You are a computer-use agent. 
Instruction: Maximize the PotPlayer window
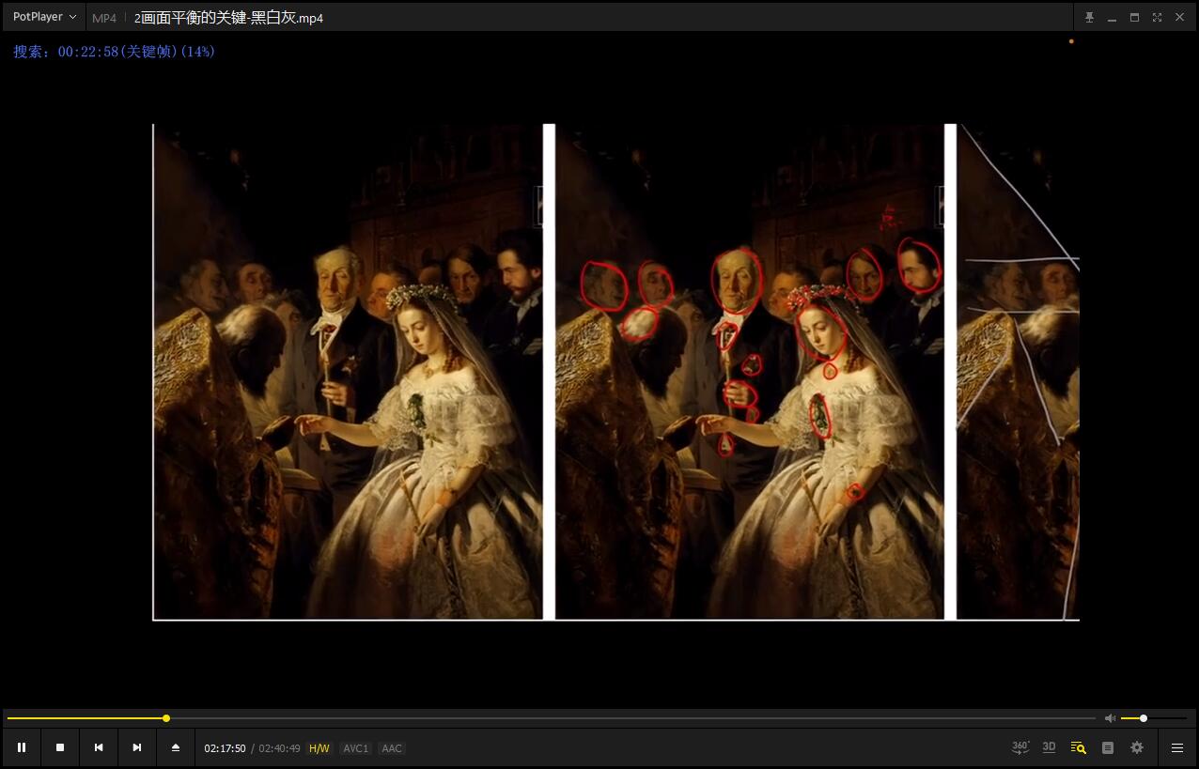click(1135, 17)
